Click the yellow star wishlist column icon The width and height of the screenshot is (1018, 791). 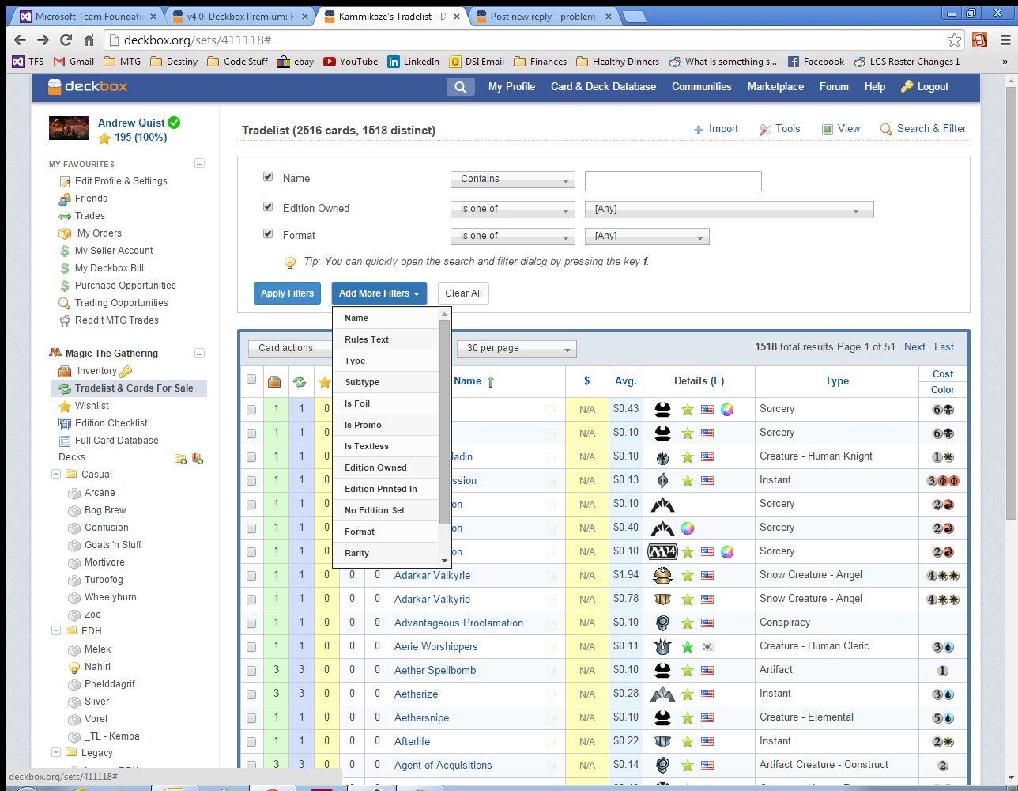coord(325,382)
